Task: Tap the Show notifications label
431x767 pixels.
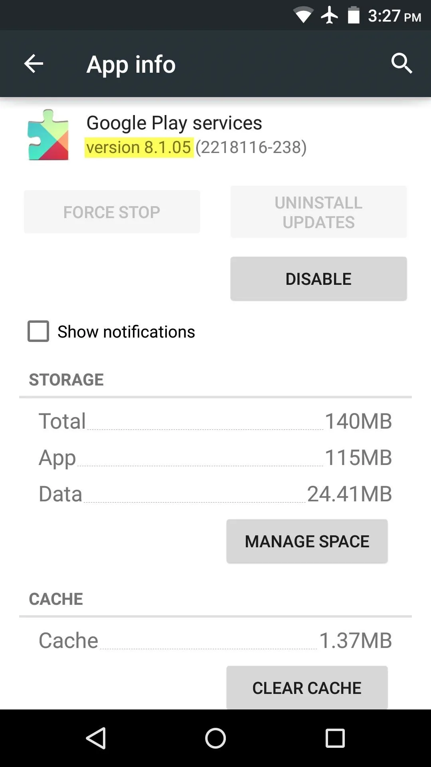Action: (126, 332)
